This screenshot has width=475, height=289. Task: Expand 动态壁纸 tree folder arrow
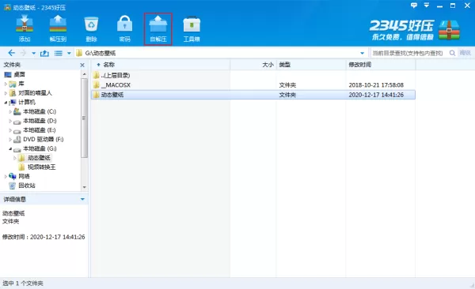(15, 158)
